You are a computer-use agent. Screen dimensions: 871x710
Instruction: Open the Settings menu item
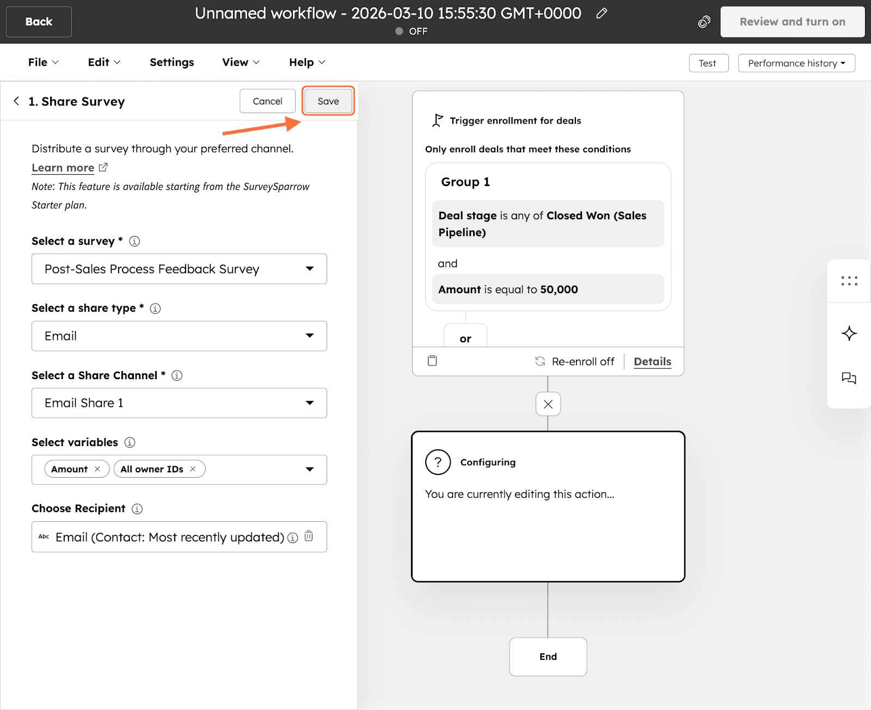click(171, 63)
